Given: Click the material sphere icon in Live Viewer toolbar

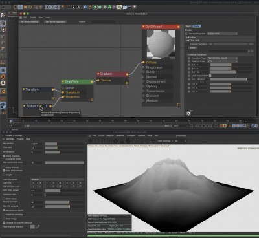Looking at the screenshot, I should [128, 141].
